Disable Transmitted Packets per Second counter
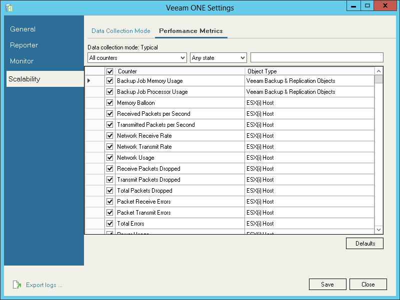The width and height of the screenshot is (400, 300). (x=109, y=124)
